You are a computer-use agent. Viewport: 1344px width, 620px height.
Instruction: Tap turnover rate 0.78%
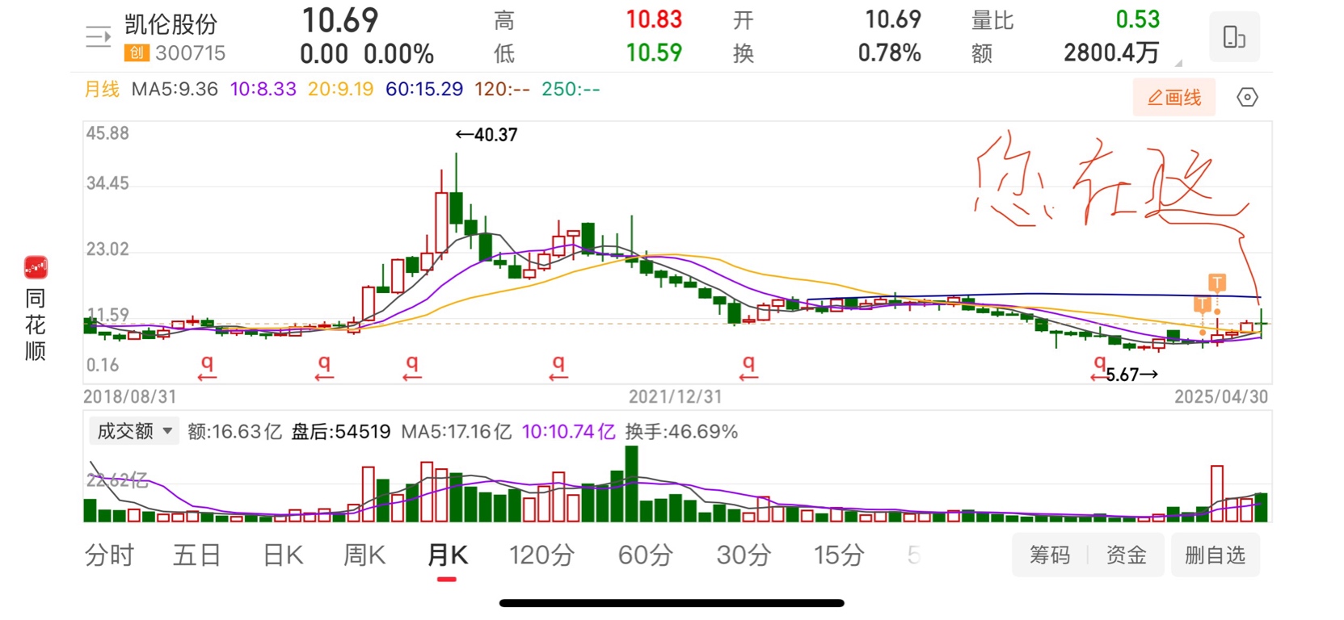889,53
